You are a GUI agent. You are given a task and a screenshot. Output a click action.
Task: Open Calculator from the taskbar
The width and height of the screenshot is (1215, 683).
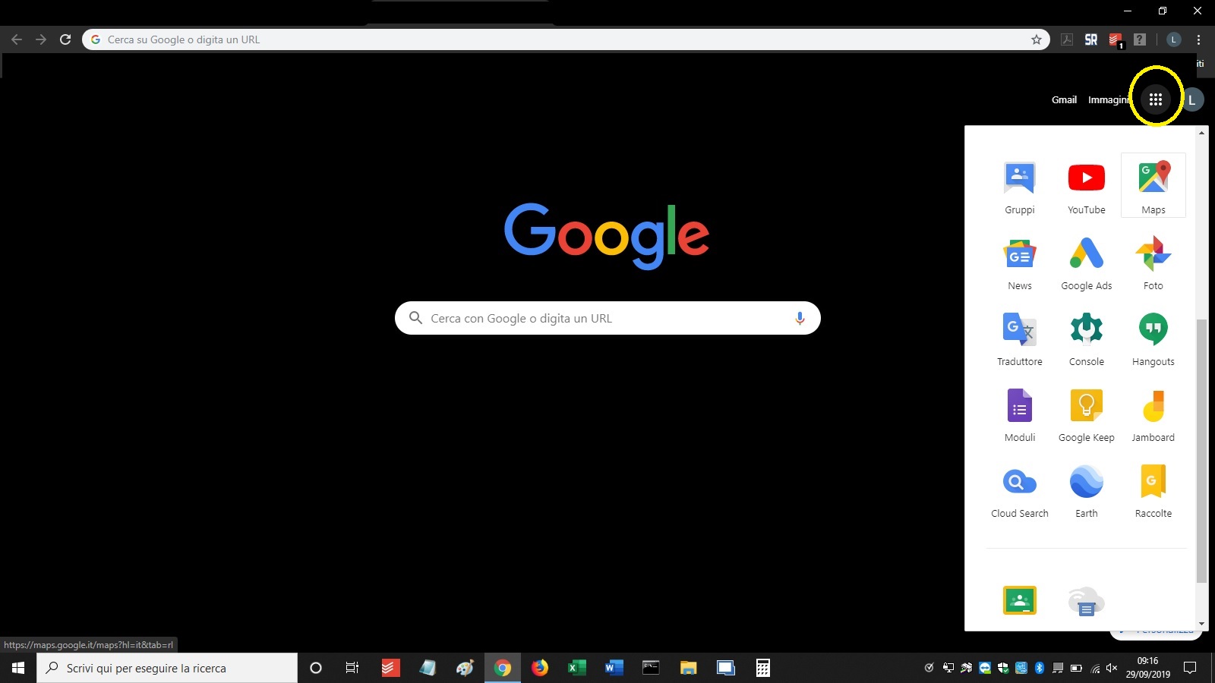pyautogui.click(x=763, y=668)
